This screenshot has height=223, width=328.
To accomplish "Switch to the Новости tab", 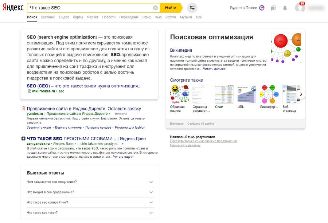I will tap(109, 17).
